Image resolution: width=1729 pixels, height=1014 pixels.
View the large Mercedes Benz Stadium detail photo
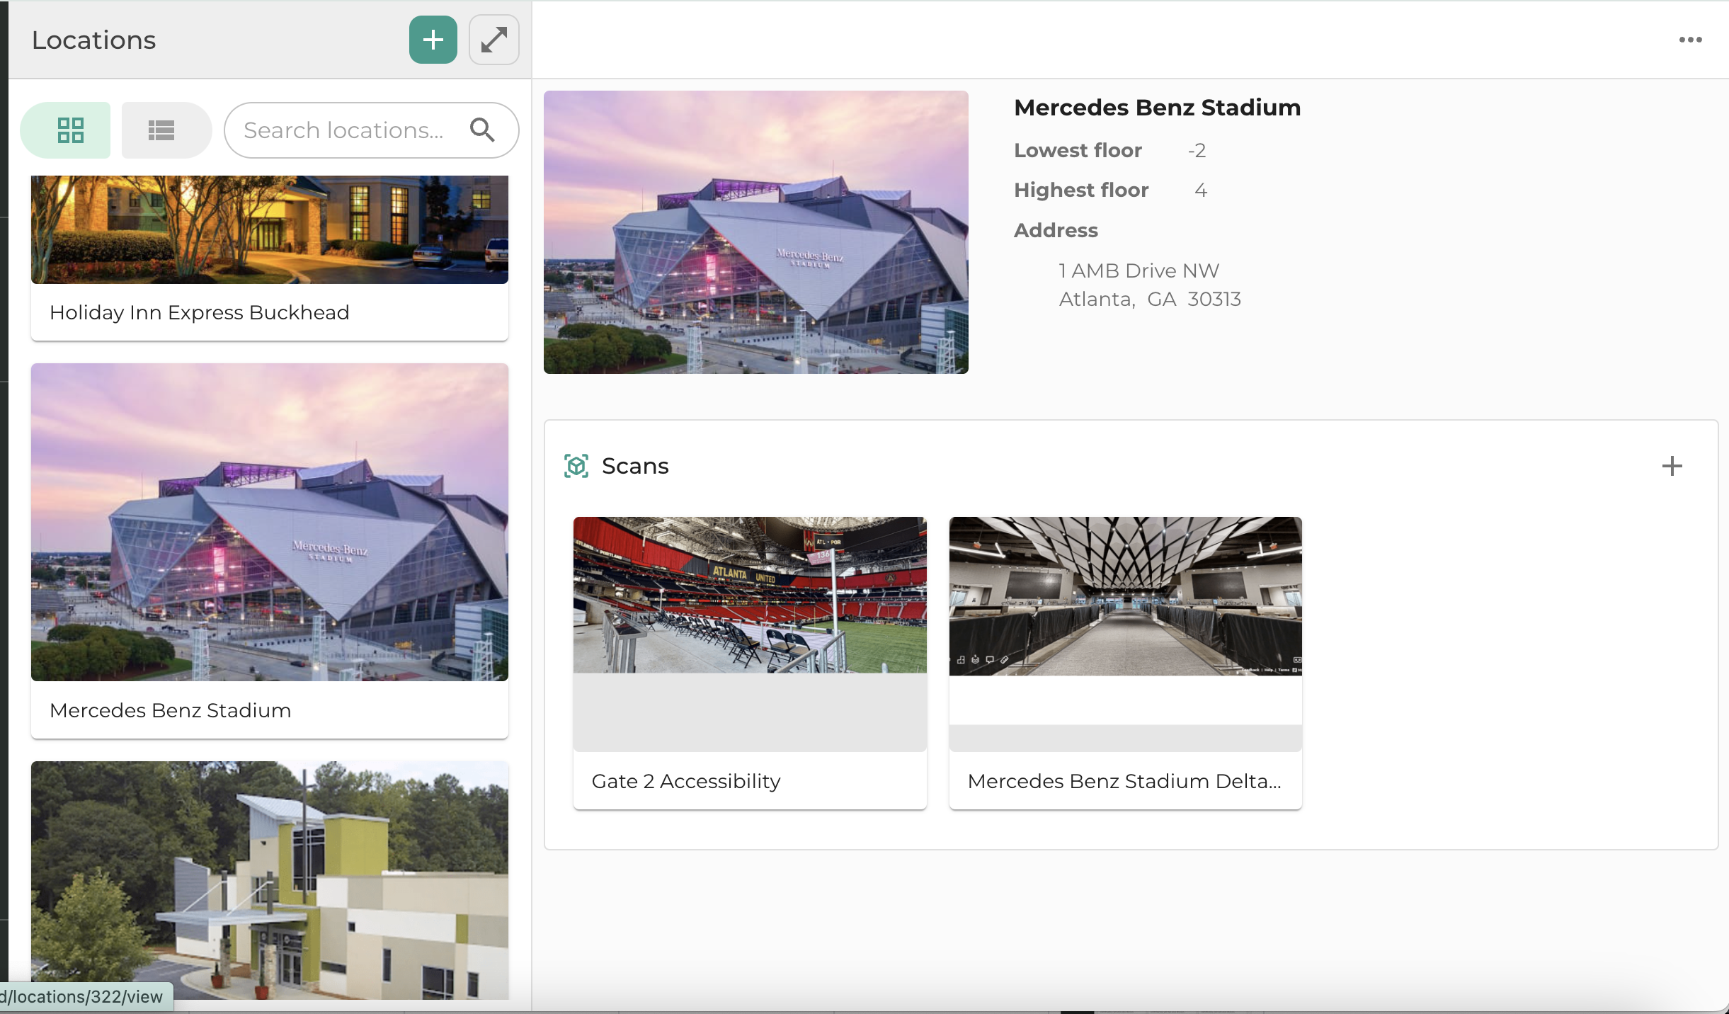756,232
